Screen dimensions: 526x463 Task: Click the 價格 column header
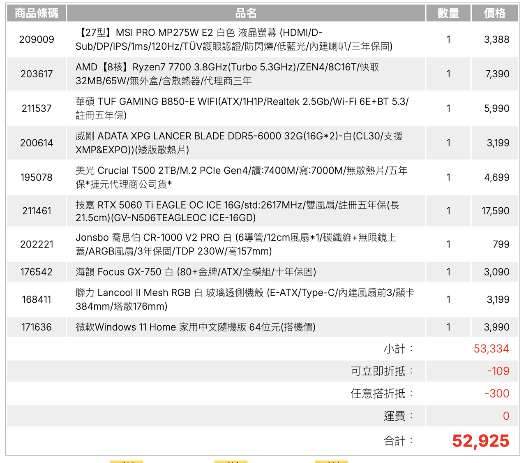click(495, 14)
